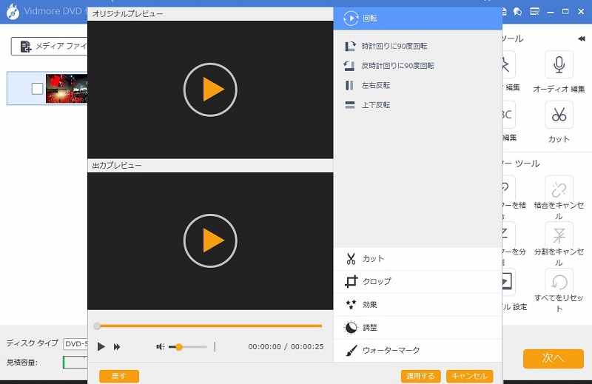
Task: Open the feedback chat icon in the title bar
Action: 517,12
